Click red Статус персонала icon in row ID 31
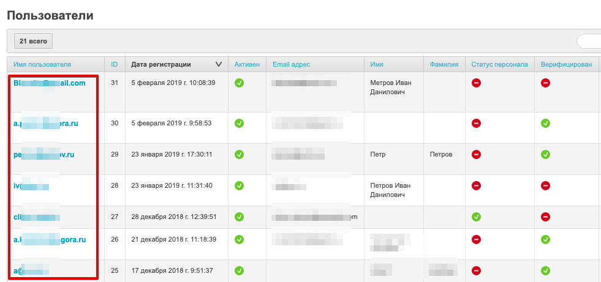The image size is (601, 282). pyautogui.click(x=476, y=83)
